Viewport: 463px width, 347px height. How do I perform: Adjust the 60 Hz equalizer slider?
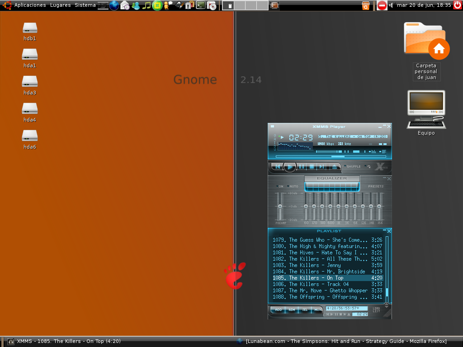306,206
